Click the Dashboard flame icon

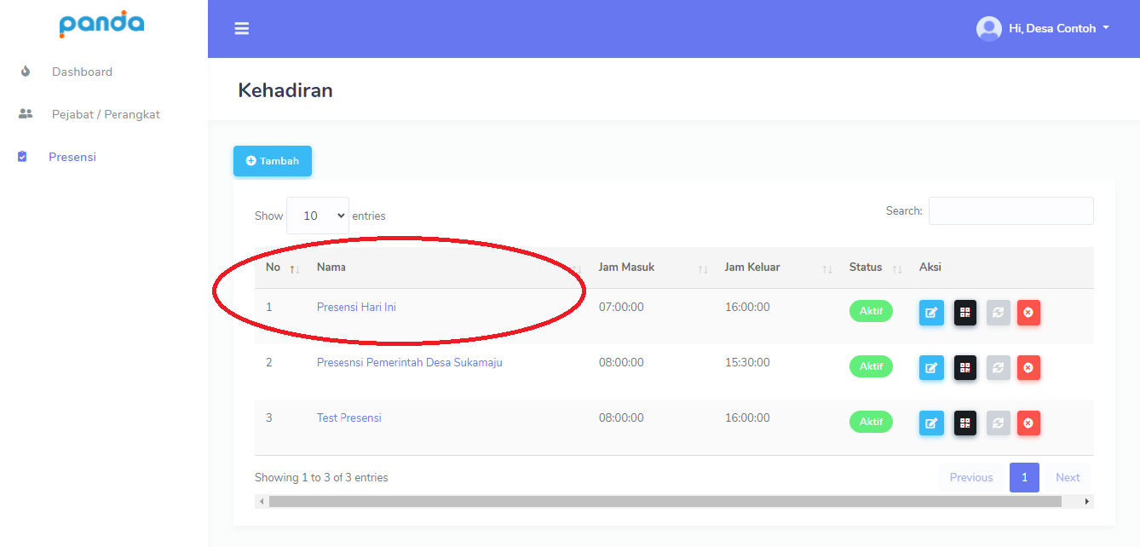(26, 72)
